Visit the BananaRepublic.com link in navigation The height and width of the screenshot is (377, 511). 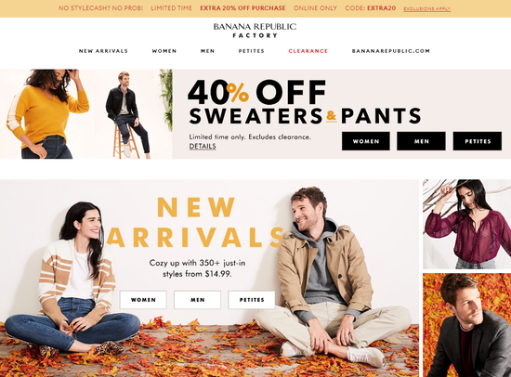pyautogui.click(x=391, y=51)
